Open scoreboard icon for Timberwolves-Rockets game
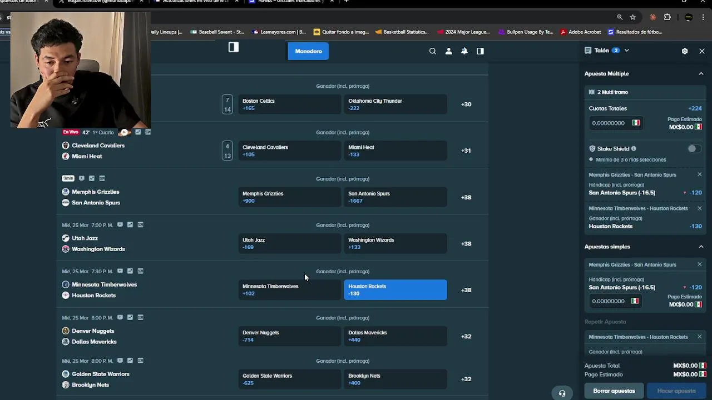This screenshot has width=712, height=400. [140, 271]
